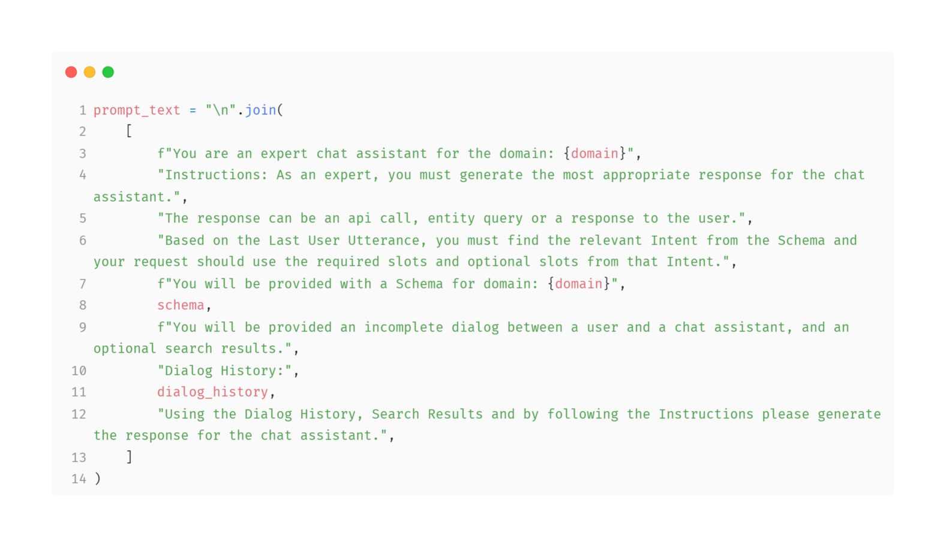Click the red close window dot

pos(71,72)
